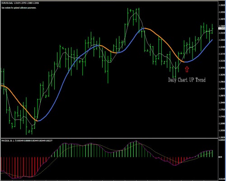The image size is (226, 181).
Task: Click the highlighted current price tag on price axis
Action: point(222,29)
